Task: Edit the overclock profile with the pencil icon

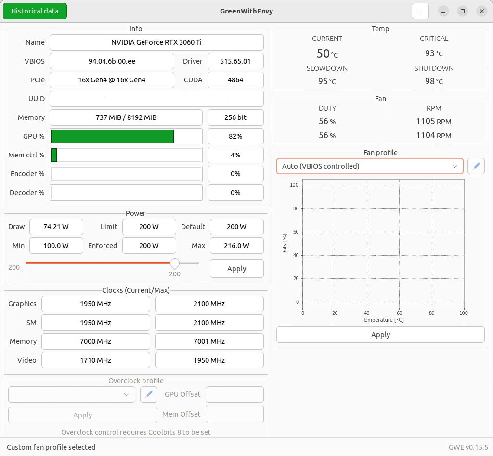Action: coord(149,394)
